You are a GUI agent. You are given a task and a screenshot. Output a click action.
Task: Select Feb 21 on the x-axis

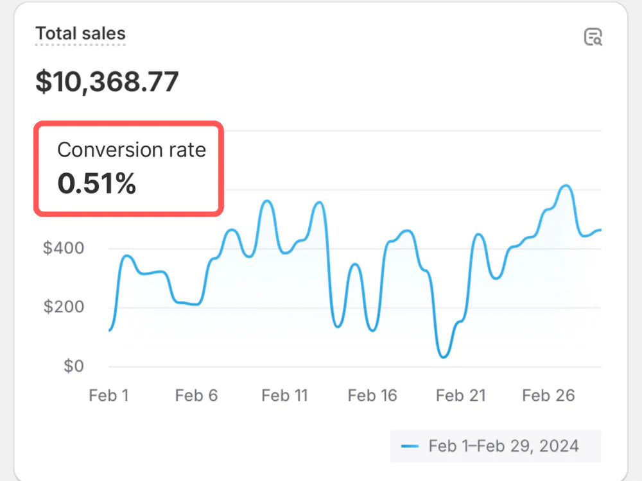point(460,396)
